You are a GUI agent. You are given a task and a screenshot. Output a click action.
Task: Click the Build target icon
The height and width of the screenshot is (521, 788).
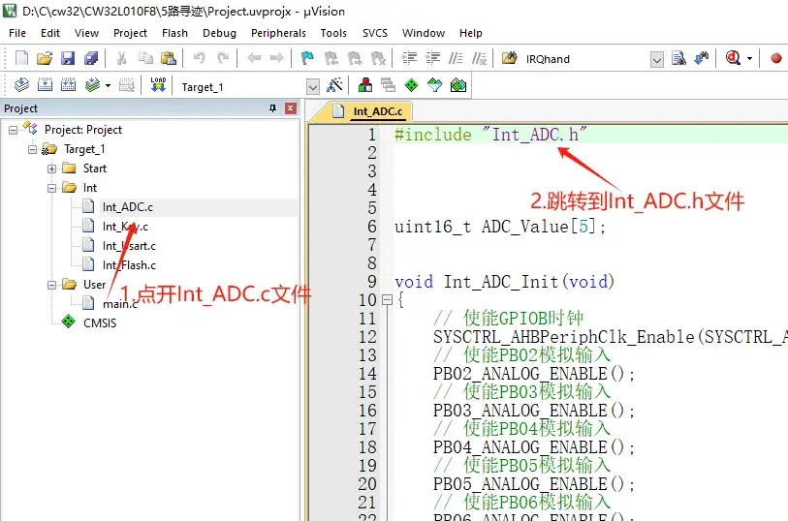click(x=45, y=86)
